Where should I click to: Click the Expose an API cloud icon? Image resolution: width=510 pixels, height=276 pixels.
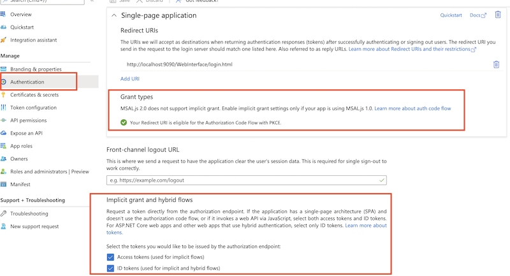(x=3, y=133)
